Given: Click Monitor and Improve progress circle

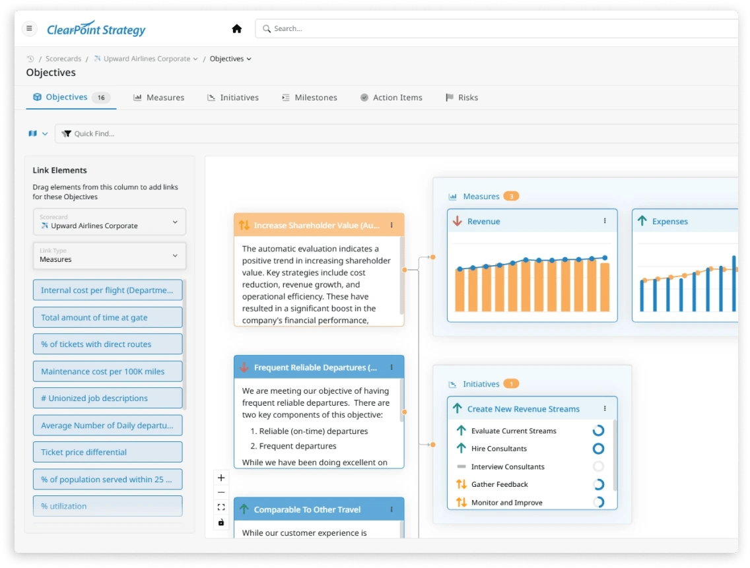Looking at the screenshot, I should coord(598,502).
